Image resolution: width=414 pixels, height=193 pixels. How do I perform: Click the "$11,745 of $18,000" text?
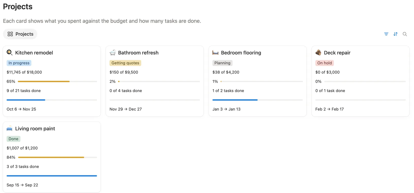click(24, 72)
